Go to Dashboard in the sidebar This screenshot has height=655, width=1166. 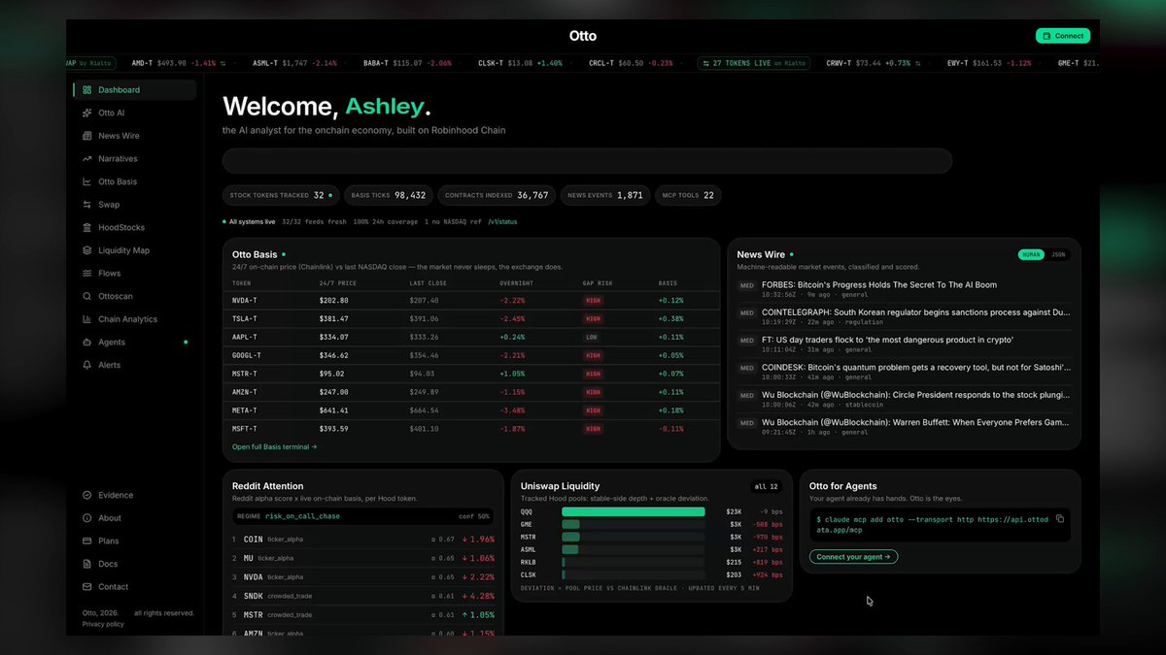(134, 90)
